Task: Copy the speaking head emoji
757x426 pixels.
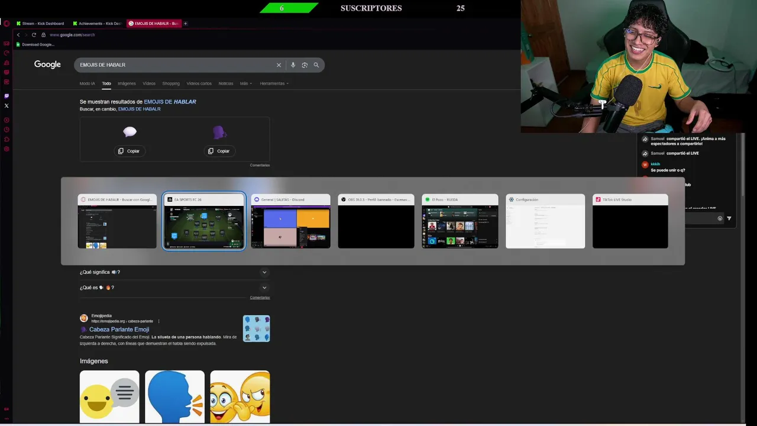Action: 219,151
